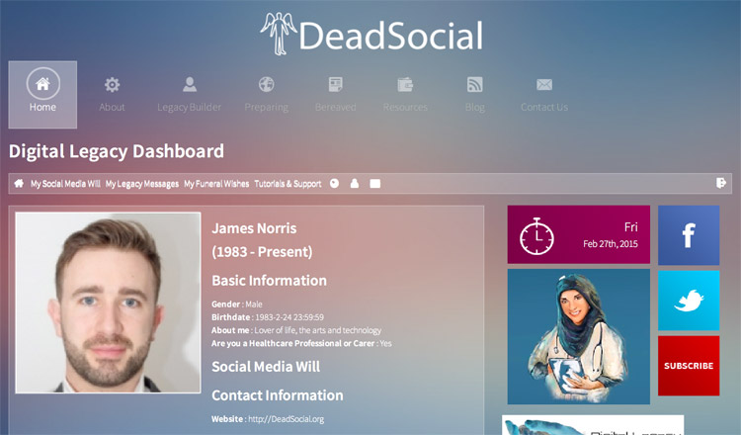Click the clock date tile Feb 27th, 2015
The width and height of the screenshot is (741, 435).
tap(579, 234)
